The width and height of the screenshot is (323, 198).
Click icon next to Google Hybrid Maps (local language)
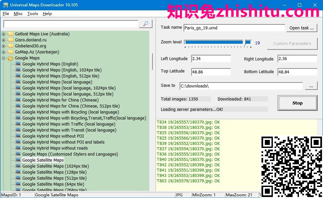click(x=18, y=82)
